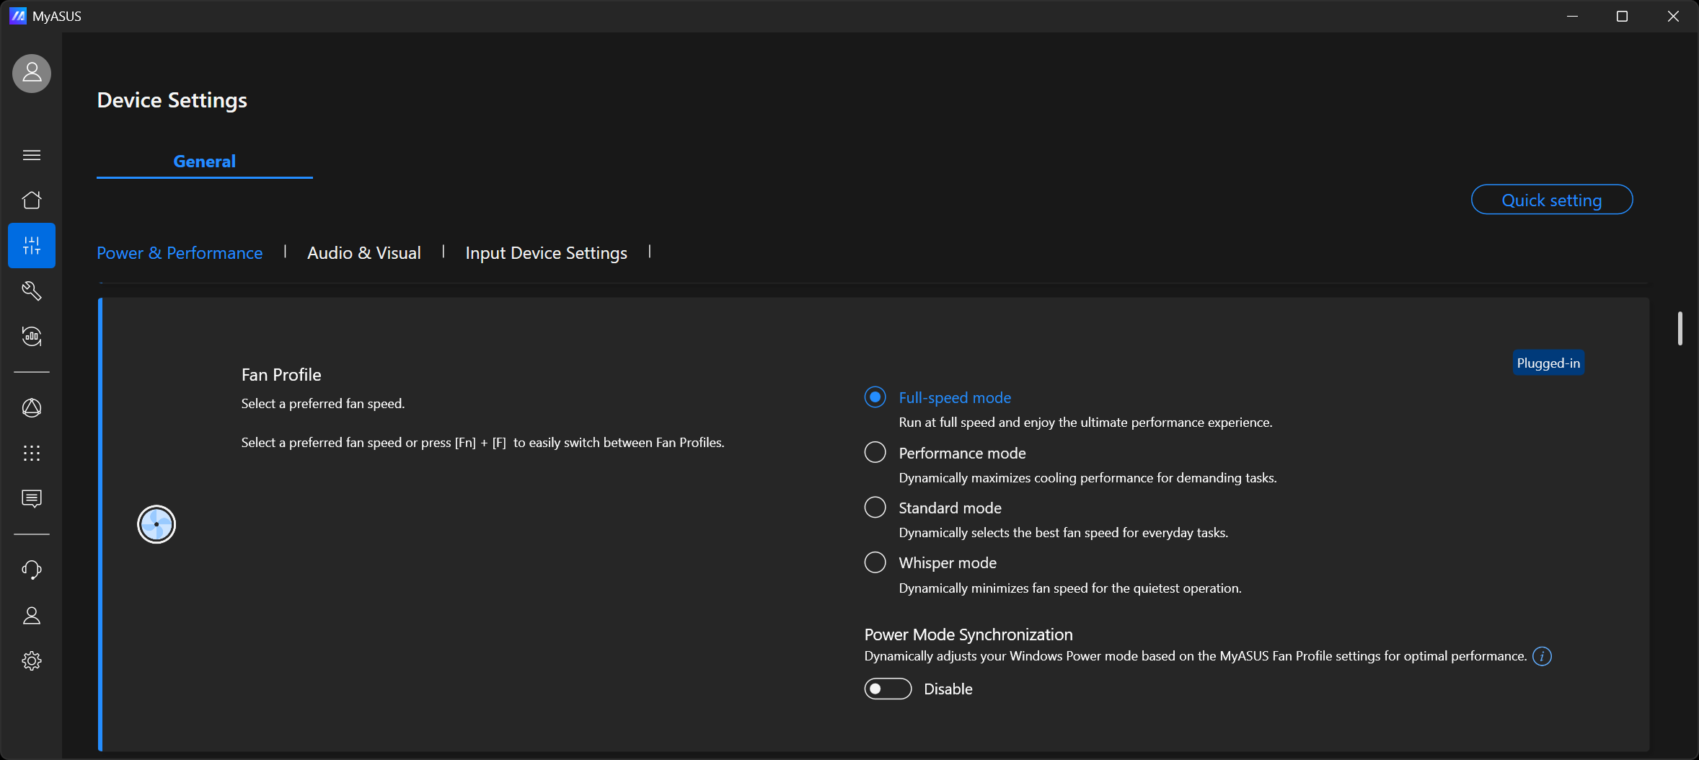Click the Power Mode Synchronization info icon
This screenshot has width=1699, height=760.
pyautogui.click(x=1542, y=656)
